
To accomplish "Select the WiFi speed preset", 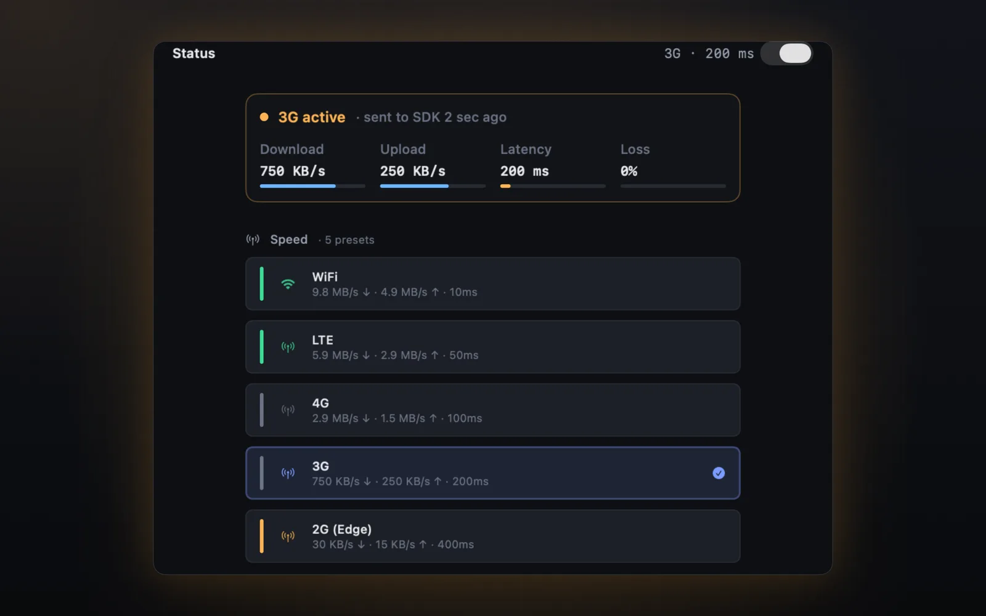I will click(492, 284).
